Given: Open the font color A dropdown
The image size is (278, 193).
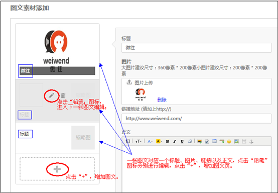Looking at the screenshot, I should click(150, 142).
